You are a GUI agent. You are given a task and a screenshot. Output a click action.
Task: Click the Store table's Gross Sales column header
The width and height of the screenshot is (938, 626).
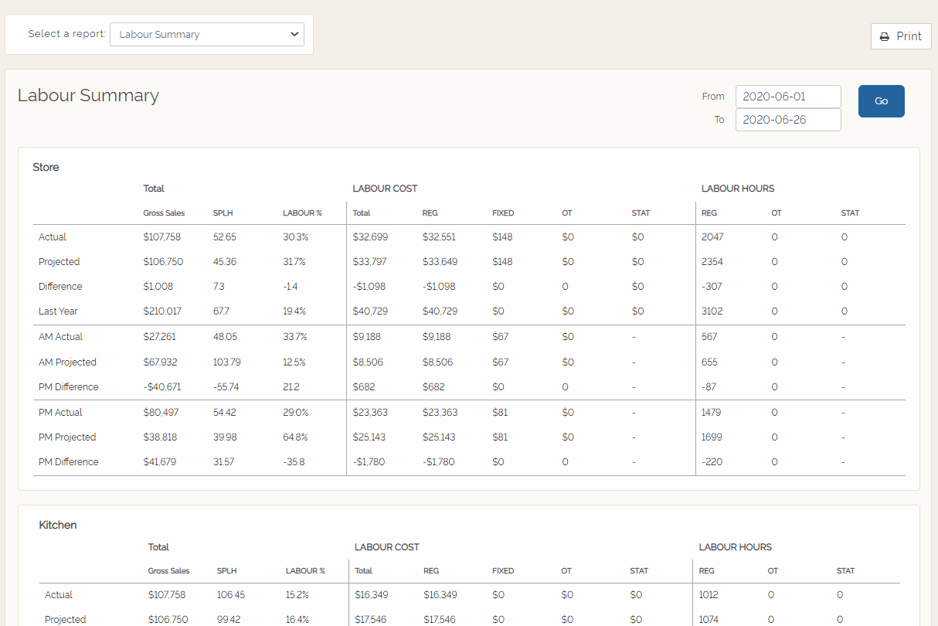coord(164,213)
